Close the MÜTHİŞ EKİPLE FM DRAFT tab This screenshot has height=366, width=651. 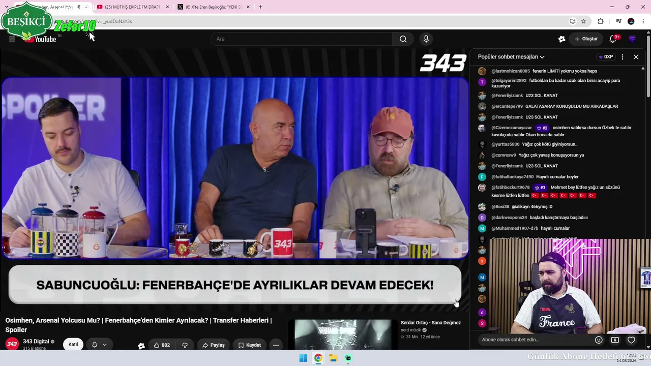pyautogui.click(x=167, y=7)
